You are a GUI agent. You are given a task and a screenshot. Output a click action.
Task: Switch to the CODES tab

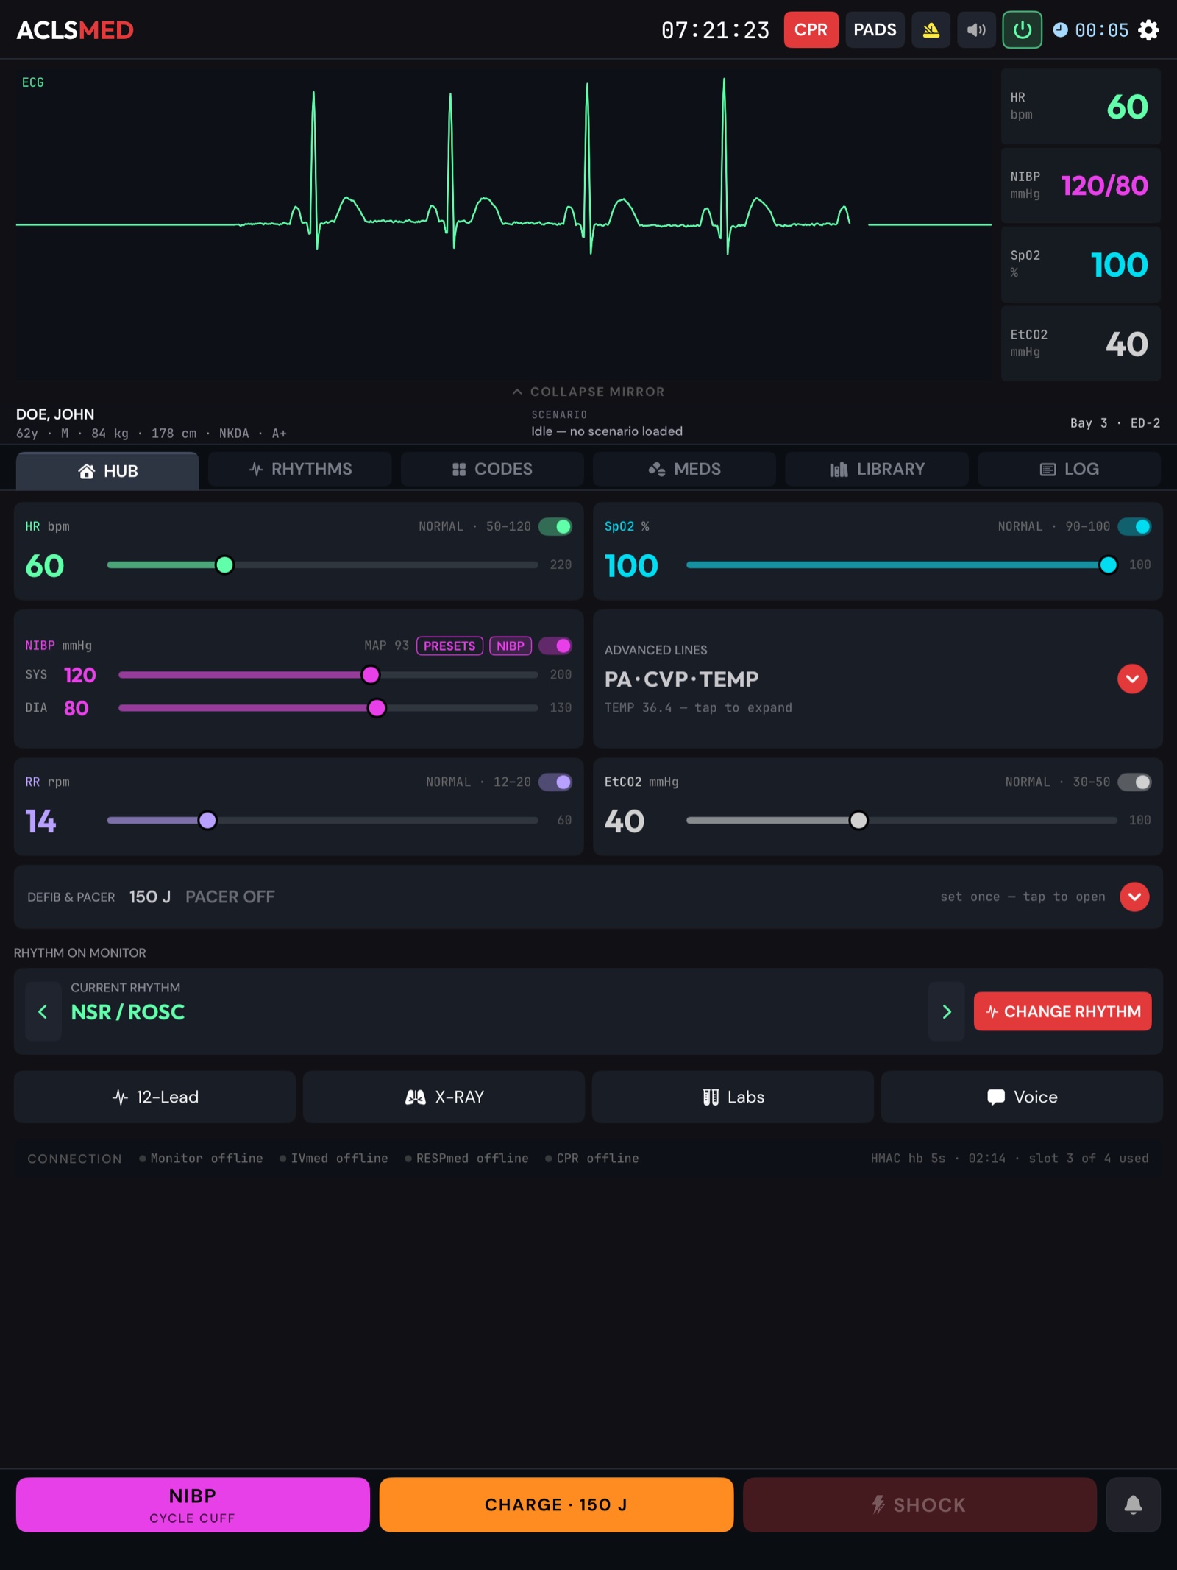coord(492,469)
